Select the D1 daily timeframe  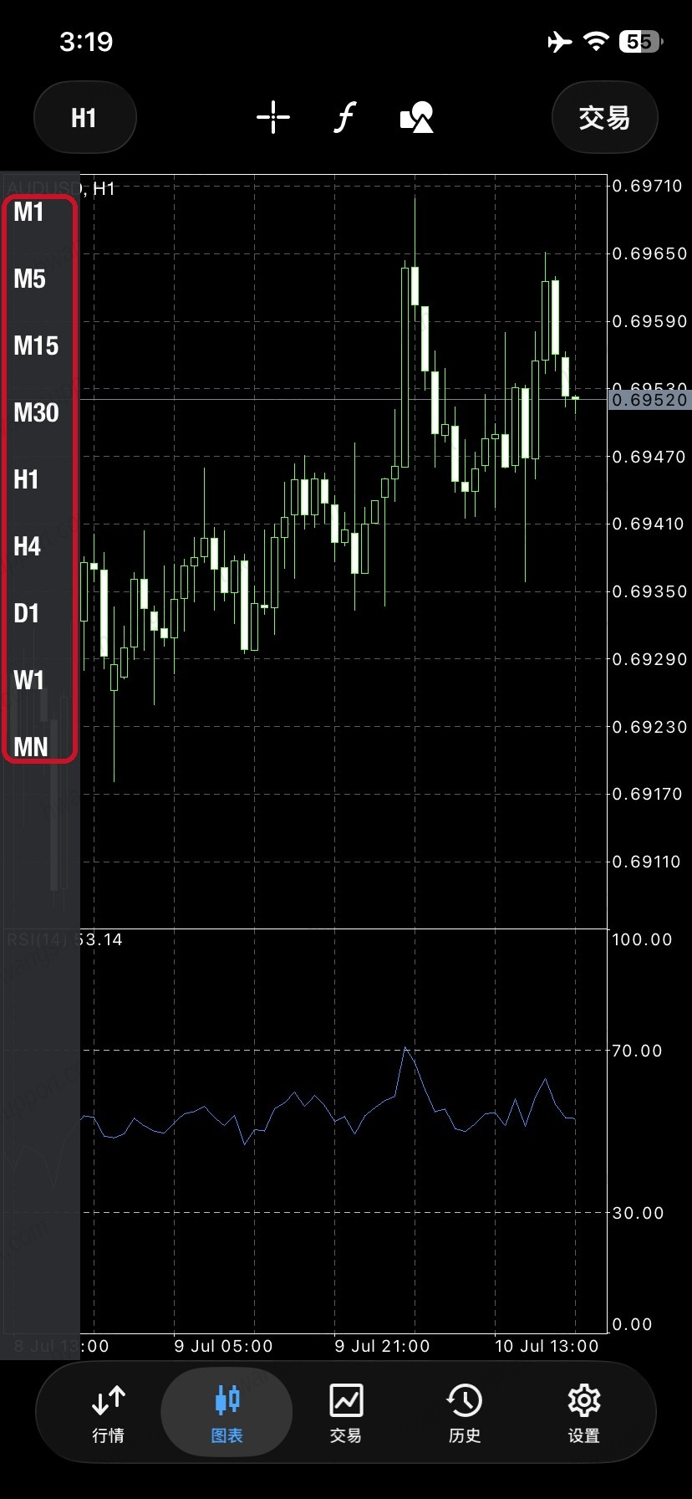26,613
